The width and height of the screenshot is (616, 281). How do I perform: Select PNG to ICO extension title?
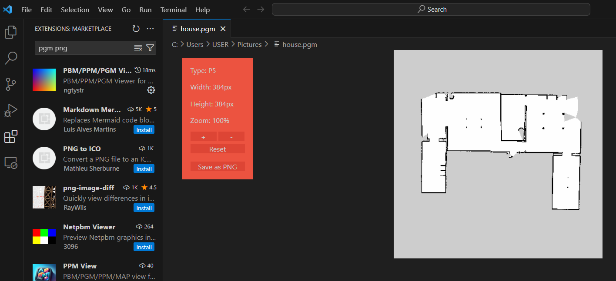pyautogui.click(x=82, y=149)
